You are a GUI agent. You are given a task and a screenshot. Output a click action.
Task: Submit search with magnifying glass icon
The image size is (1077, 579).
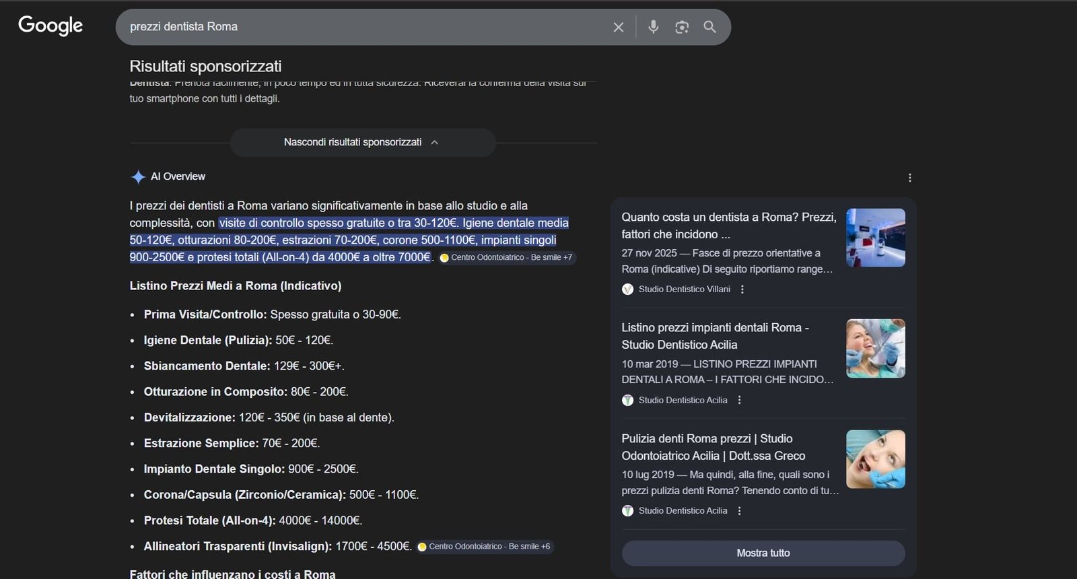point(709,27)
